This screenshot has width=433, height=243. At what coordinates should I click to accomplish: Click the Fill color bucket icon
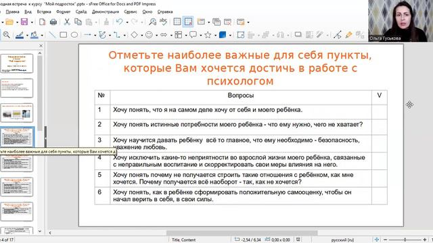(35, 35)
